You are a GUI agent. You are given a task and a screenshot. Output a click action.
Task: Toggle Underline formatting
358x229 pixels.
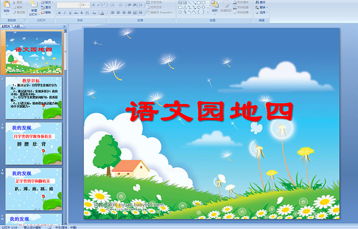pos(71,13)
